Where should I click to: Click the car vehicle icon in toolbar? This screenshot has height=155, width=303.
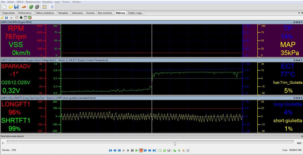(24, 7)
